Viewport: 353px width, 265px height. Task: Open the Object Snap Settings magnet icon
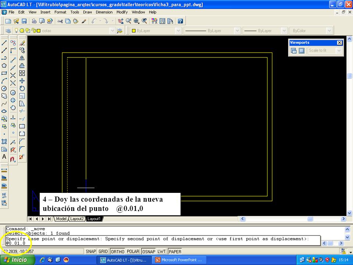[13, 159]
